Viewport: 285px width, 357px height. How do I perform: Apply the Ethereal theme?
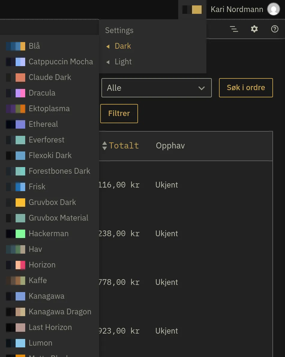click(49, 124)
